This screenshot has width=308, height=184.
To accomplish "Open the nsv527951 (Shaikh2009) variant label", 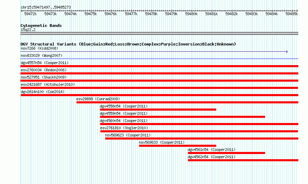I will (x=44, y=77).
